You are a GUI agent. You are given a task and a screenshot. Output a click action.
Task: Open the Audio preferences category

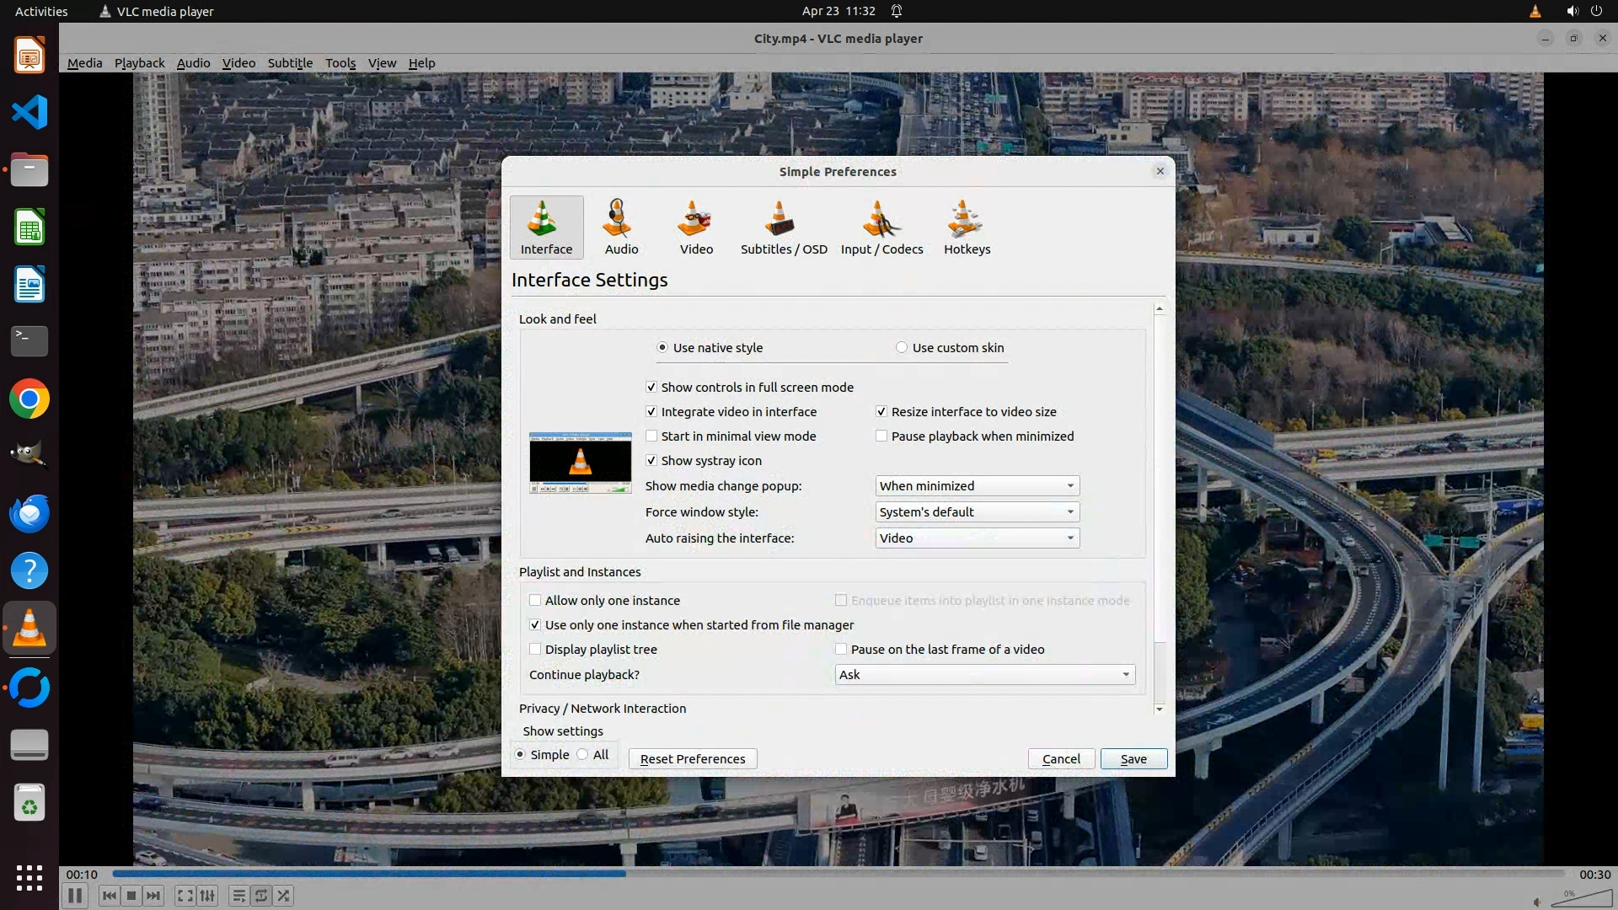(621, 227)
